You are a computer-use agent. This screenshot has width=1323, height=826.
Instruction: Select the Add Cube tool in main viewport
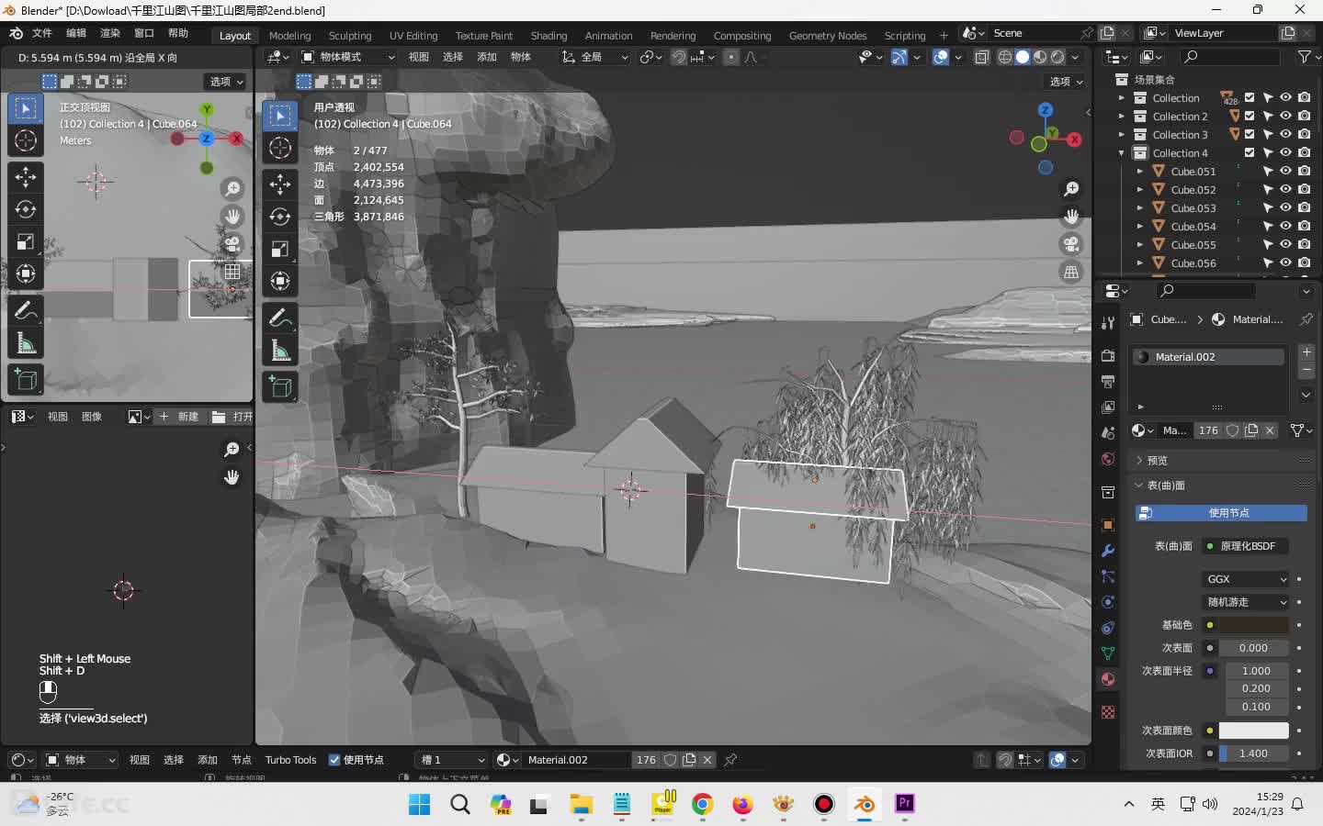pos(280,387)
